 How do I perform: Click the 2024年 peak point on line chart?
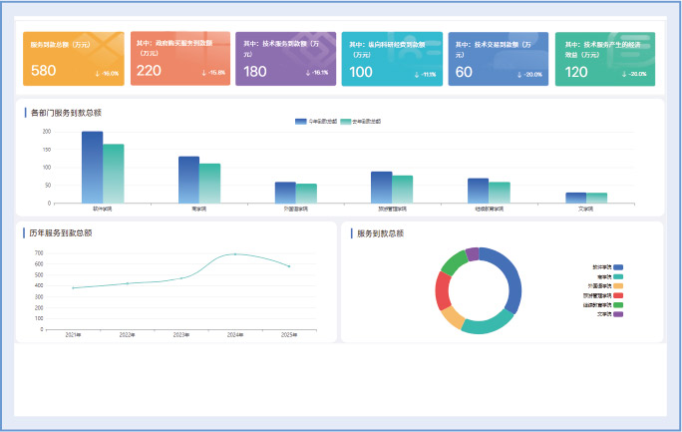pos(235,254)
